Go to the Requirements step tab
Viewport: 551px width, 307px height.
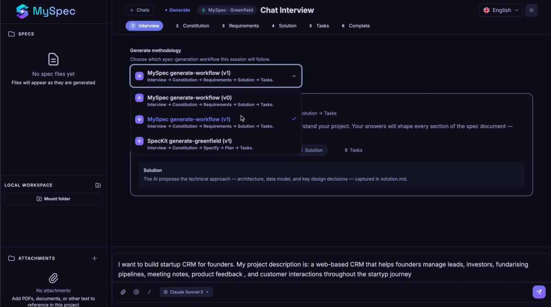241,26
